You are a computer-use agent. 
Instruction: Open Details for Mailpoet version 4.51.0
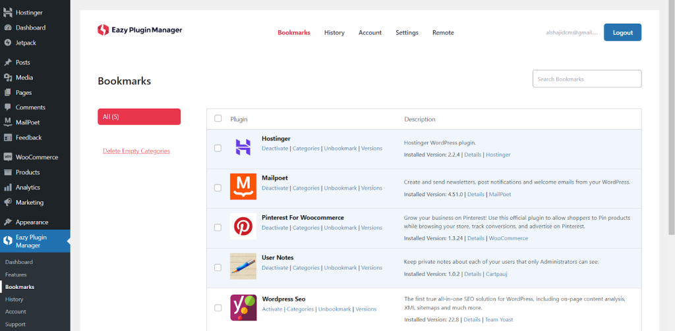pyautogui.click(x=476, y=194)
